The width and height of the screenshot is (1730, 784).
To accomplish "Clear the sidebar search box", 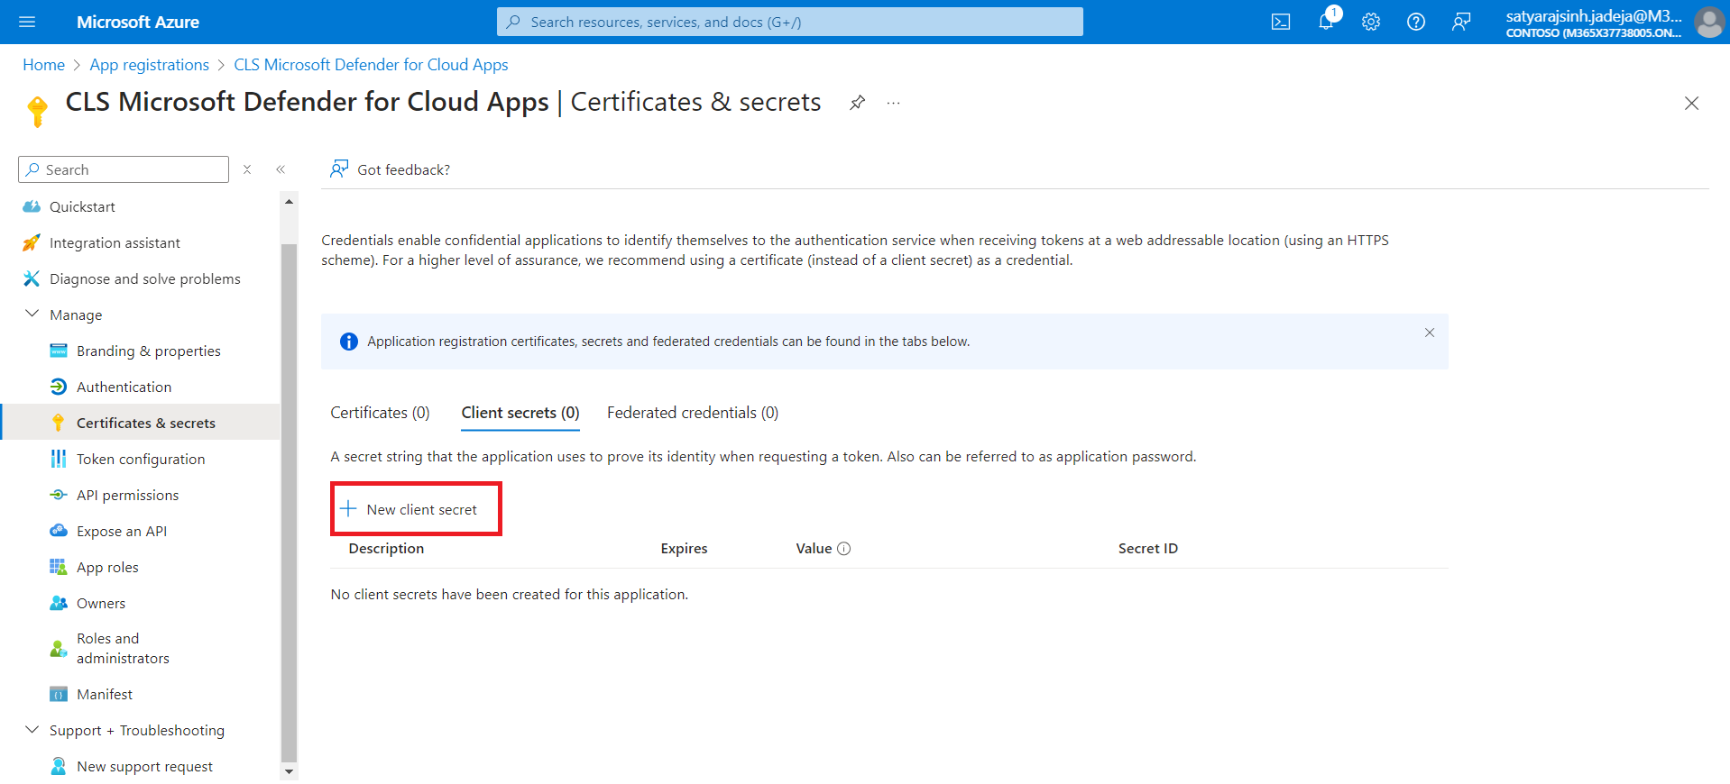I will click(247, 169).
